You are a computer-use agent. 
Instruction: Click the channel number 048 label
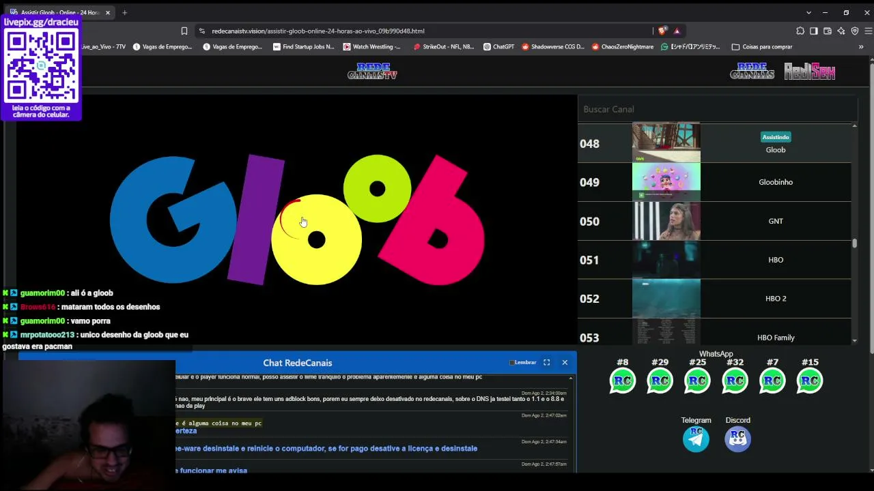coord(589,144)
